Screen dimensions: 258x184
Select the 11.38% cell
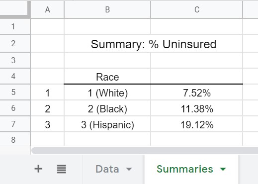[x=197, y=108]
